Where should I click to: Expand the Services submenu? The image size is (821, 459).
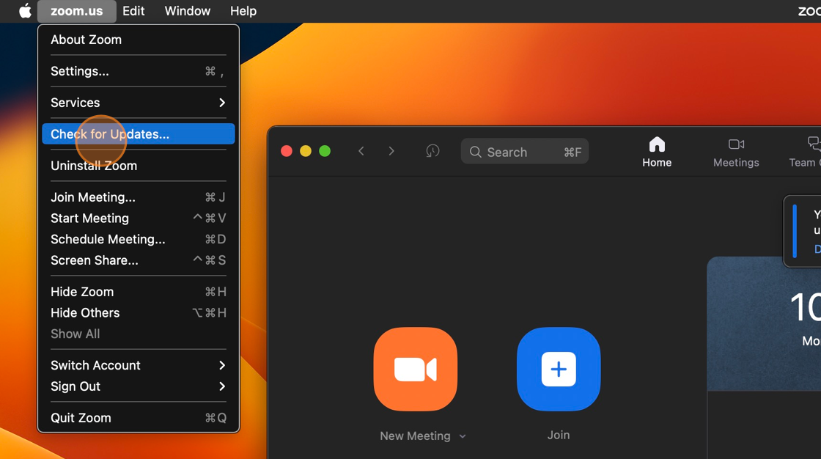pyautogui.click(x=139, y=103)
